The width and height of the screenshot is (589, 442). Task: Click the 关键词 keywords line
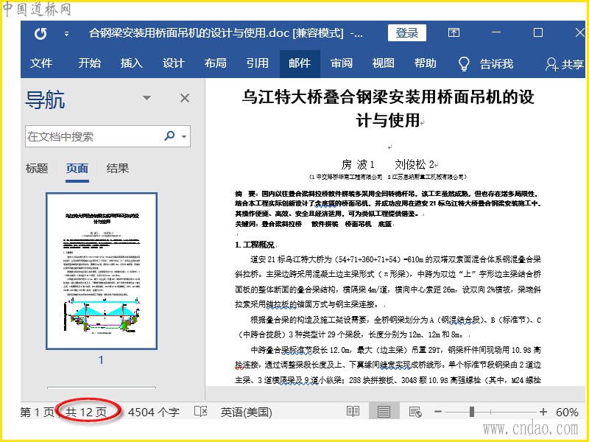pos(314,224)
